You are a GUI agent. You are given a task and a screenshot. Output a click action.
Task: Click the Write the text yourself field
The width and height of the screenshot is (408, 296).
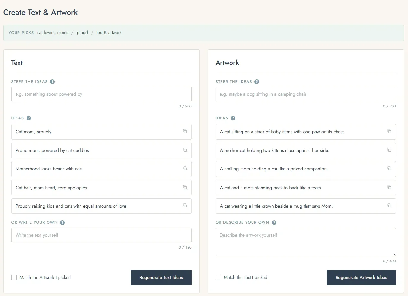pyautogui.click(x=102, y=235)
